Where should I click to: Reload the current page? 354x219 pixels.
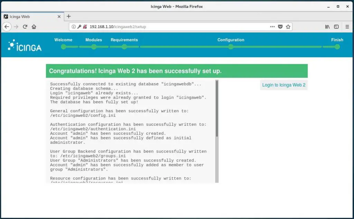25,27
